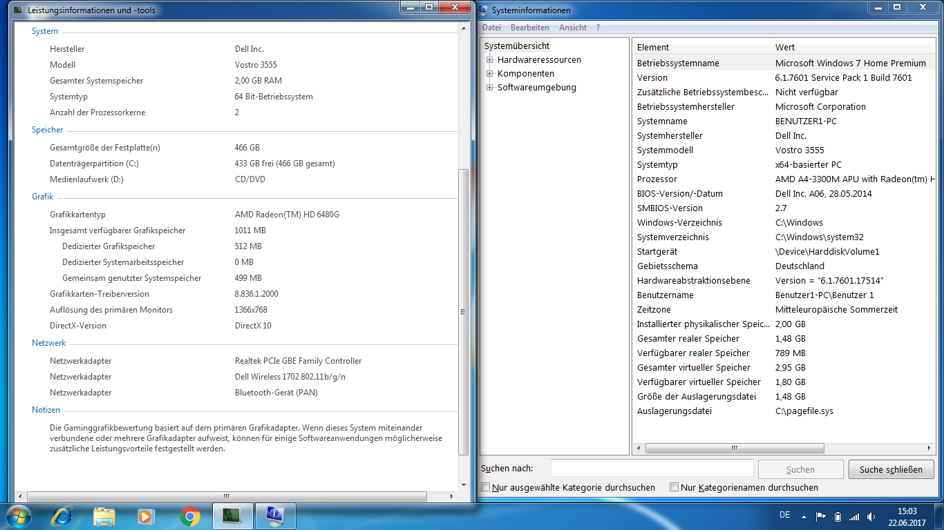The image size is (944, 530).
Task: Launch Windows Media Player from taskbar
Action: click(x=145, y=516)
